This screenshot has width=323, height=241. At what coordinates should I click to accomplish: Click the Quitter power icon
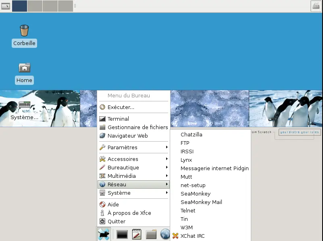tap(102, 221)
